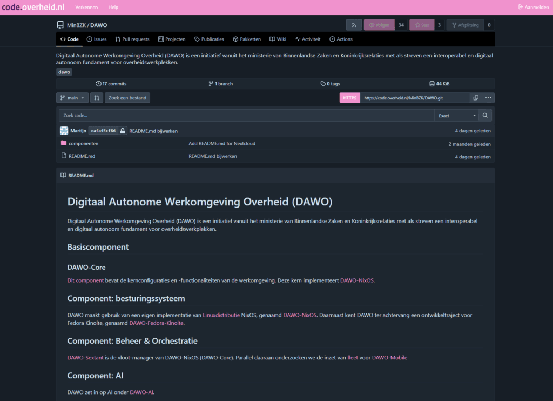Open the MinBZK owner link

click(76, 25)
